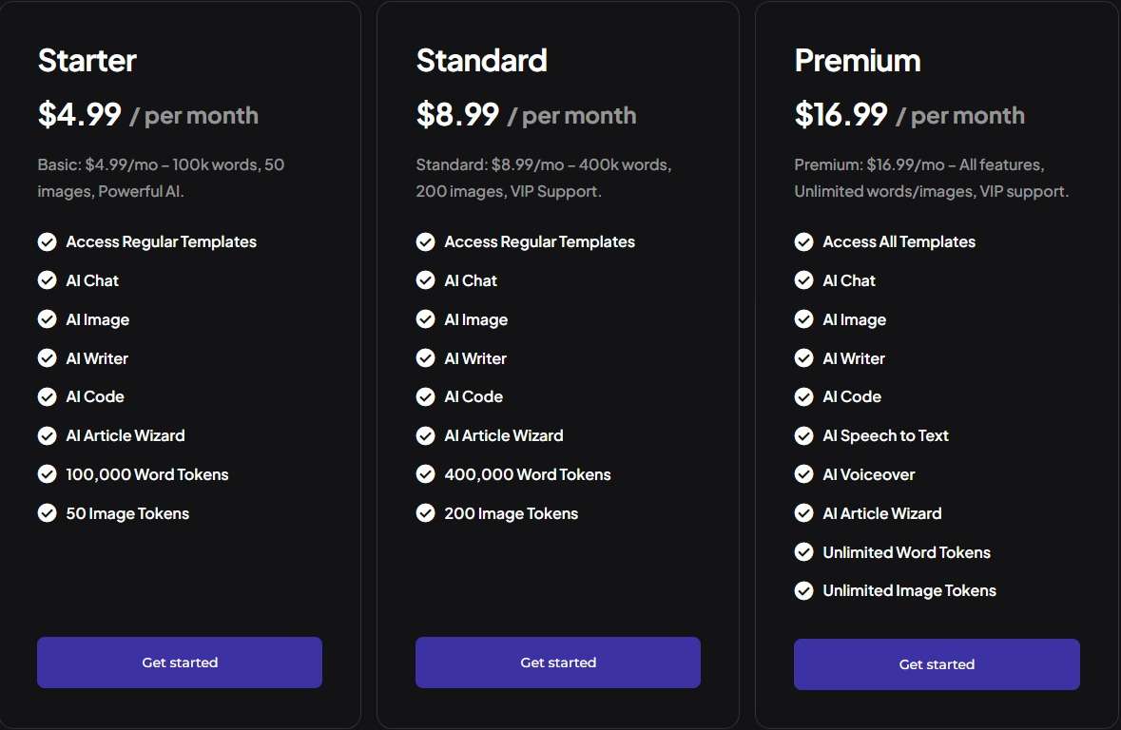Click Premium plan's AI Code checkmark
This screenshot has height=730, width=1121.
click(803, 396)
